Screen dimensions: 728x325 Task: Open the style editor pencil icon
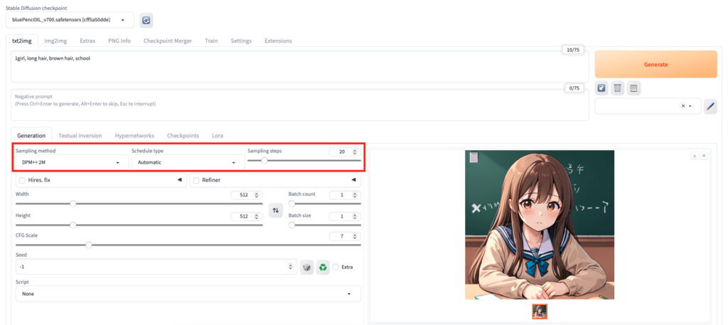pyautogui.click(x=710, y=106)
